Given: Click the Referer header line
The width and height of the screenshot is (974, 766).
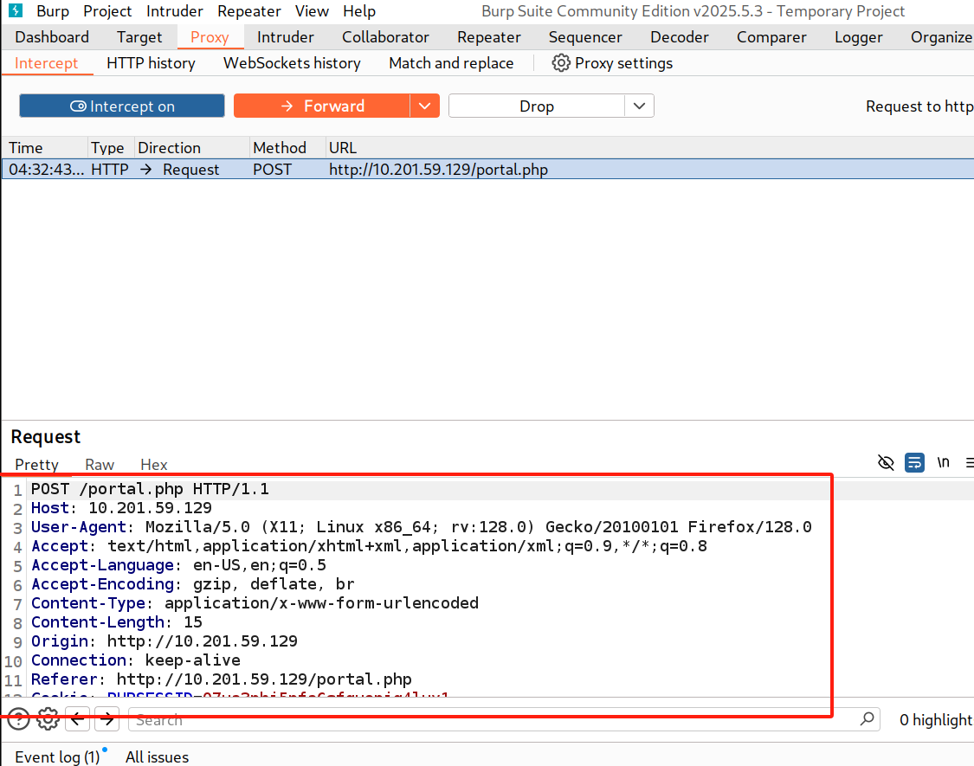Looking at the screenshot, I should coord(221,679).
